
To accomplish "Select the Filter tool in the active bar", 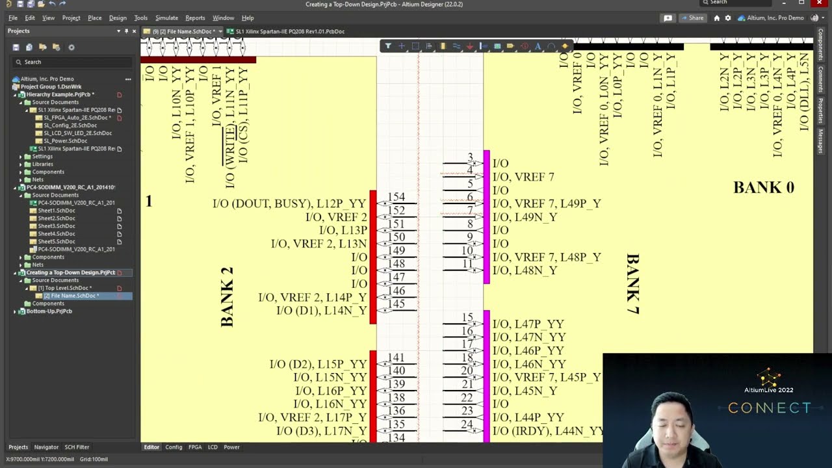I will (x=388, y=46).
